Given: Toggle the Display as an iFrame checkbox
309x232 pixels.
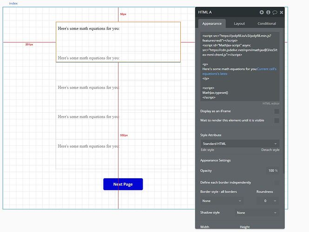Looking at the screenshot, I should [x=276, y=111].
